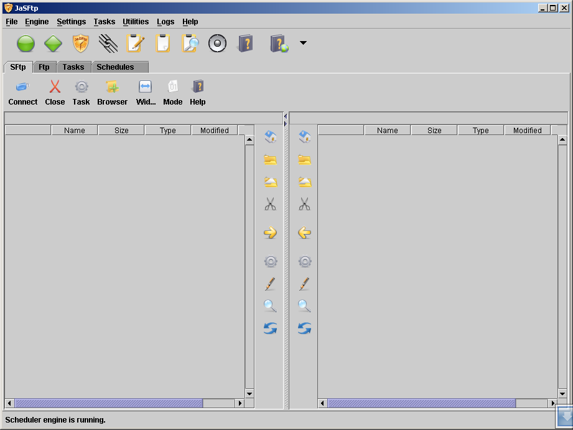Open the Help menu in the menu bar
This screenshot has height=430, width=573.
[190, 22]
